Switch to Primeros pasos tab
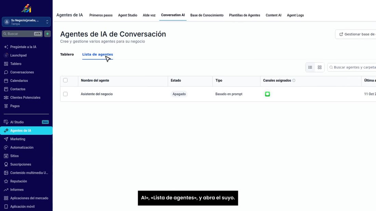This screenshot has width=376, height=211. coord(101,15)
